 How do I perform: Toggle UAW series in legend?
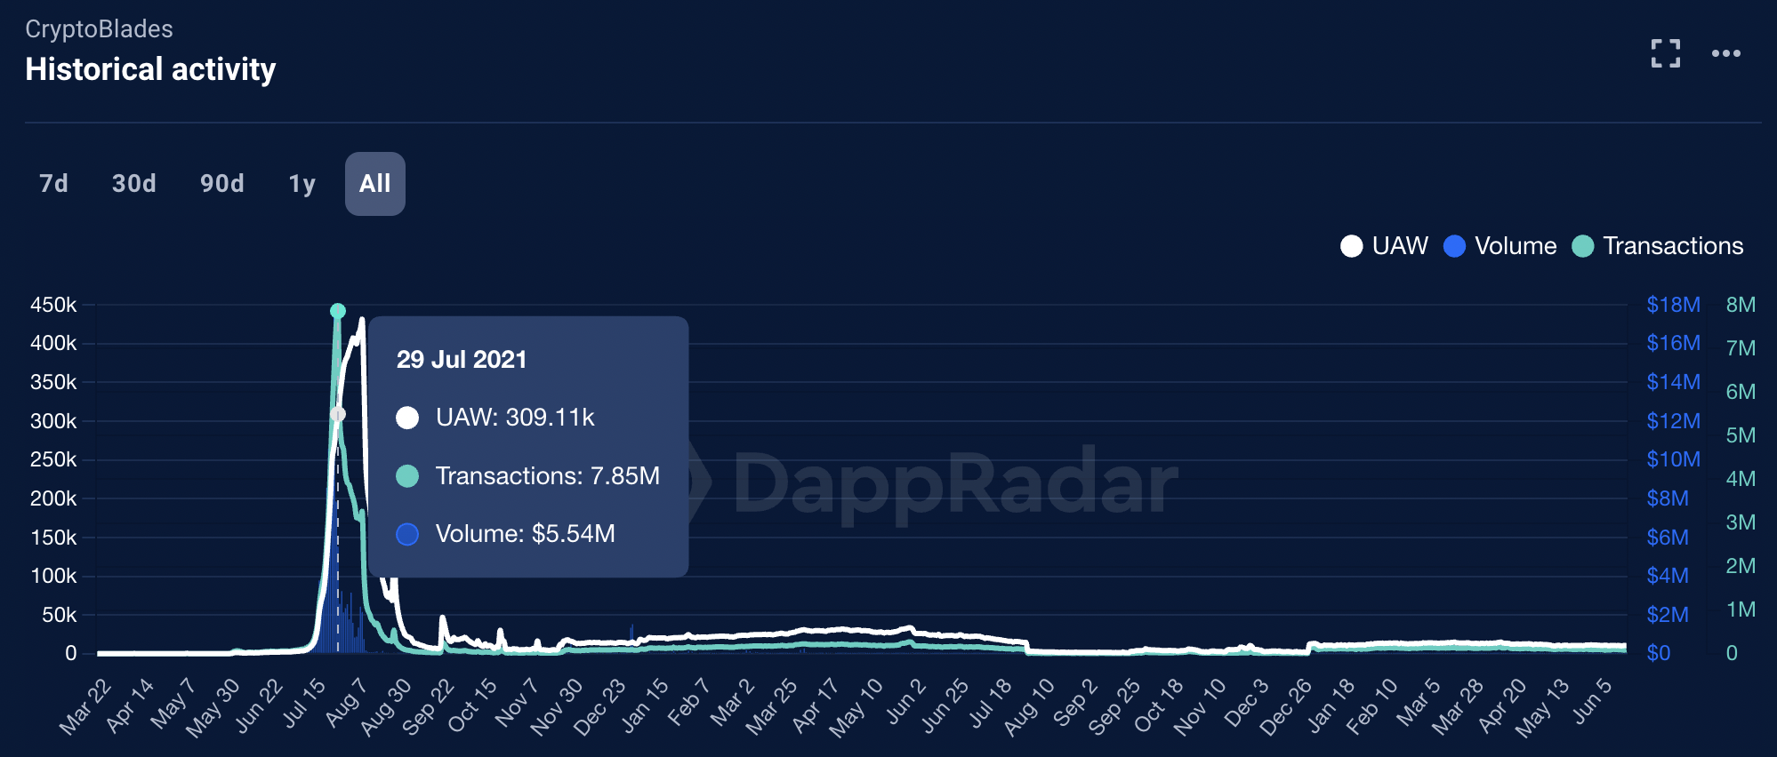point(1385,246)
